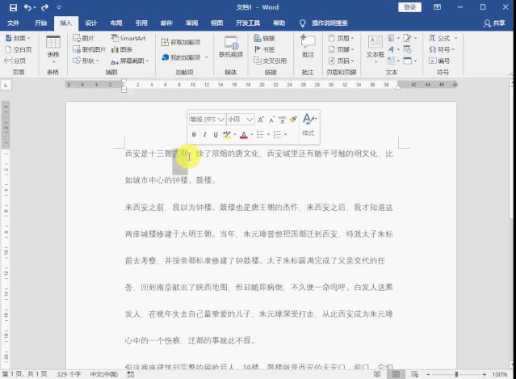Viewport: 516px width, 379px height.
Task: Apply the red font color
Action: pos(244,135)
